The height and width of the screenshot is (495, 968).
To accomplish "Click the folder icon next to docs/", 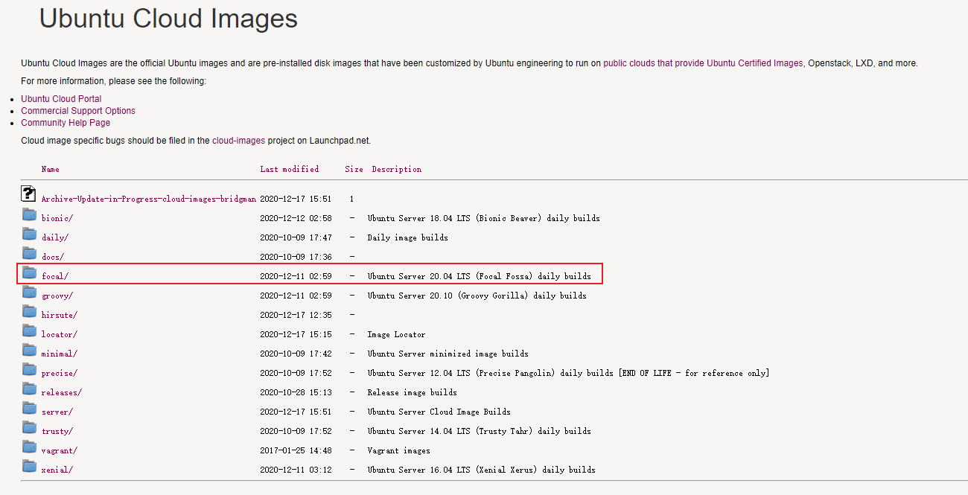I will coord(29,254).
